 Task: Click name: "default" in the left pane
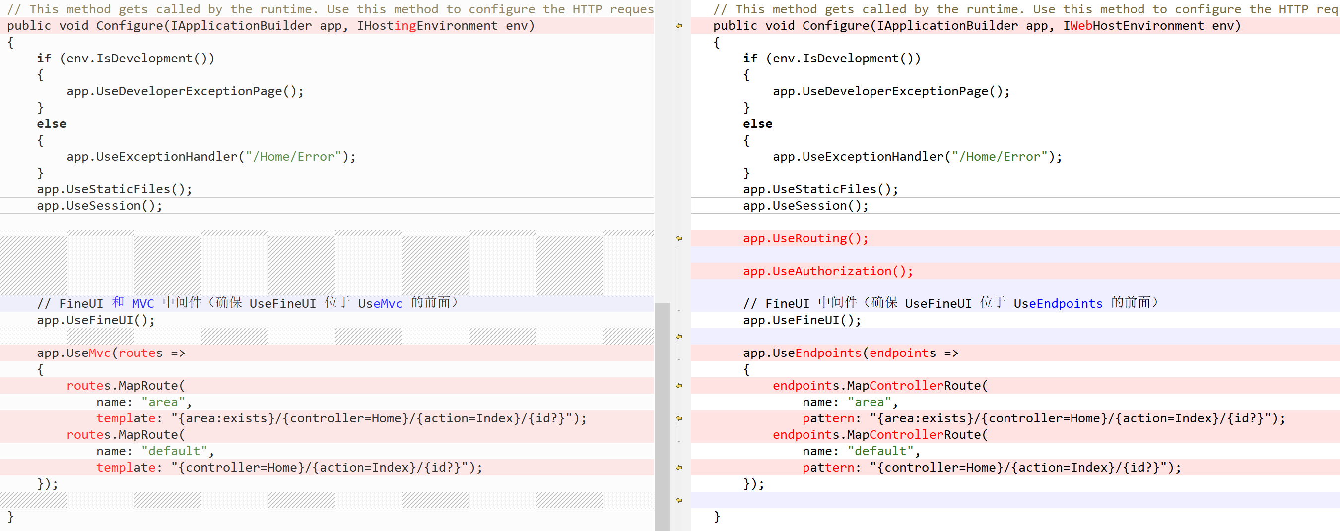click(x=155, y=452)
